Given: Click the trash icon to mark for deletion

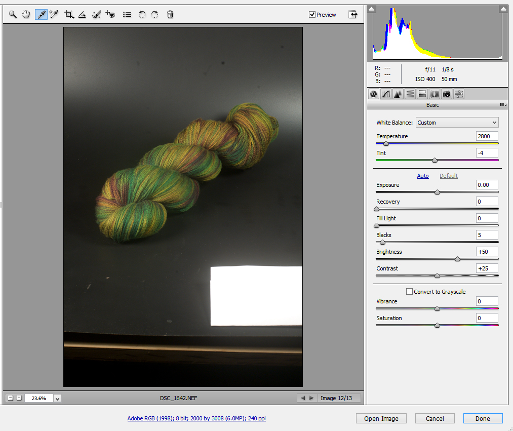Looking at the screenshot, I should pyautogui.click(x=170, y=15).
